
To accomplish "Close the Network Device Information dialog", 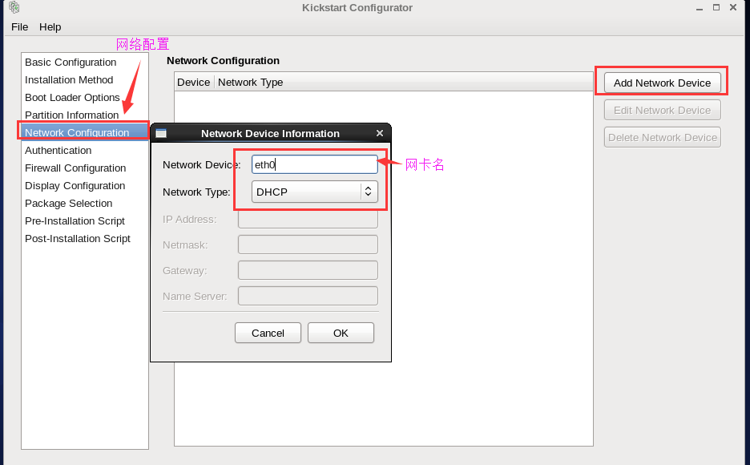I will 380,133.
